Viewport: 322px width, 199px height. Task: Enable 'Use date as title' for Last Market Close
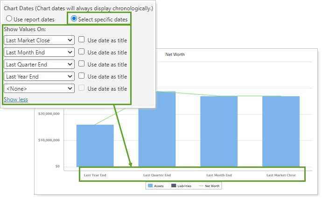pos(82,40)
